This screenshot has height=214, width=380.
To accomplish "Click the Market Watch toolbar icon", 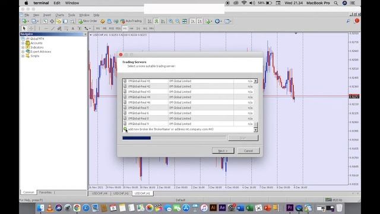I will pyautogui.click(x=45, y=21).
